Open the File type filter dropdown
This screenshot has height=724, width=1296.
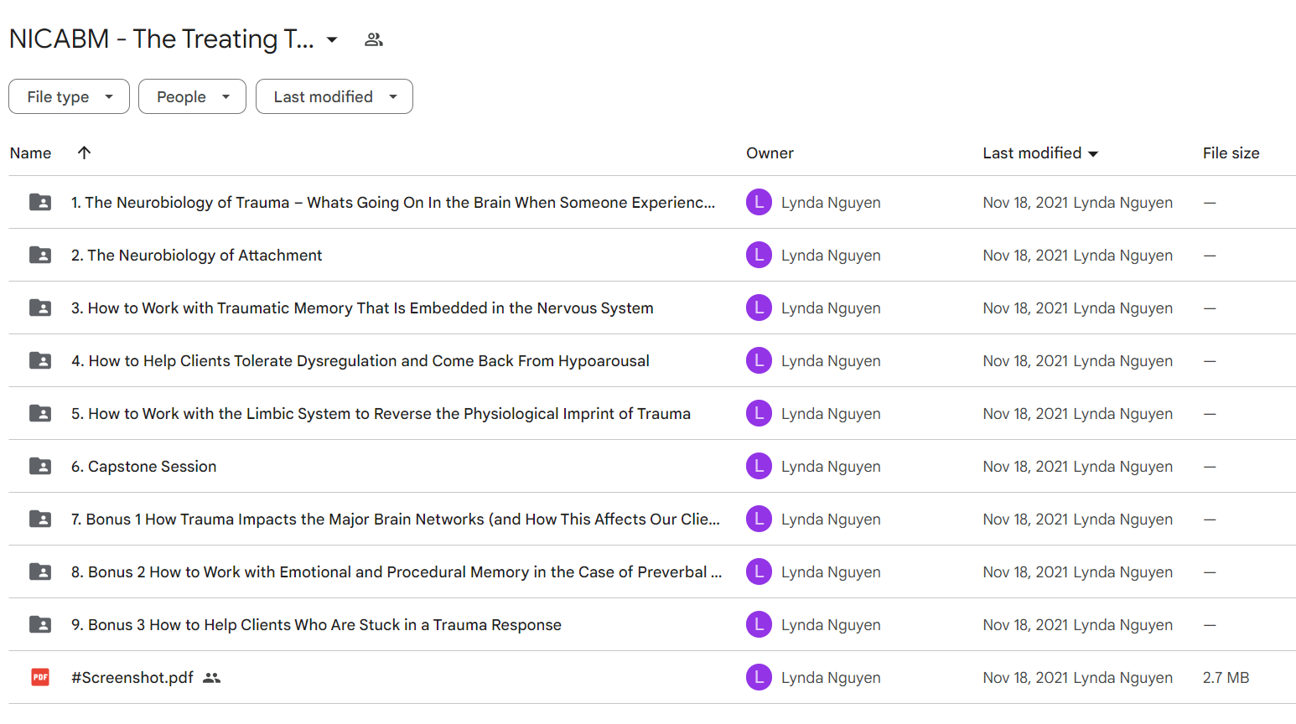(x=69, y=96)
